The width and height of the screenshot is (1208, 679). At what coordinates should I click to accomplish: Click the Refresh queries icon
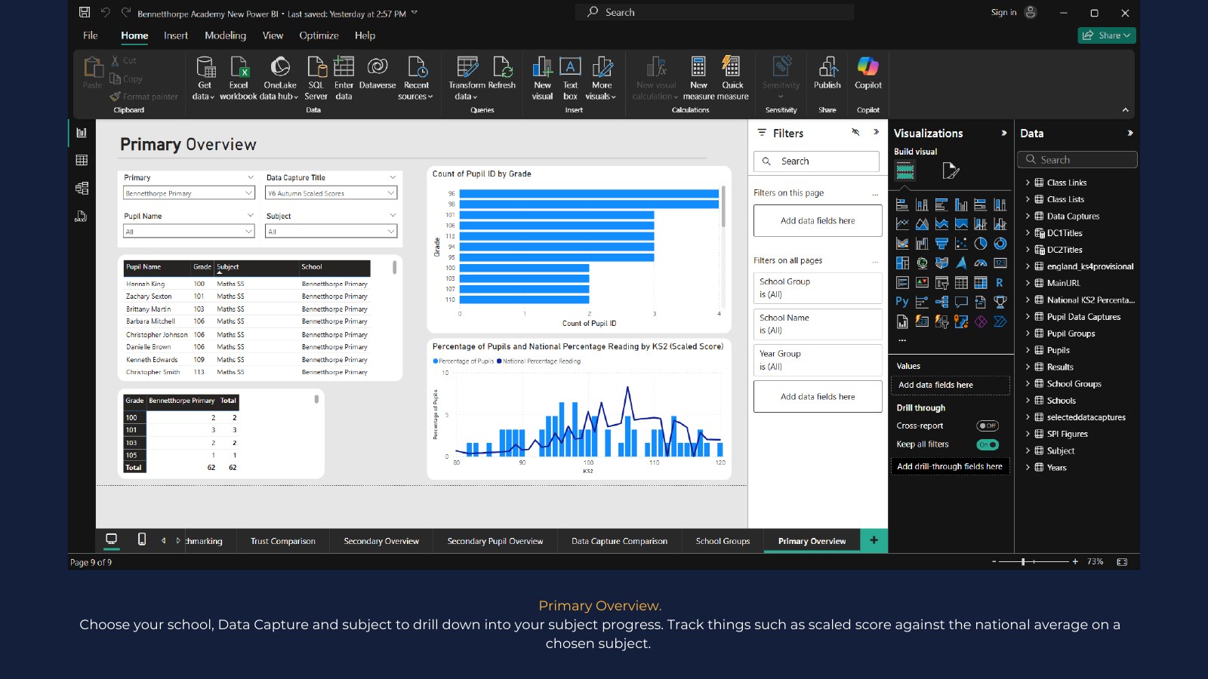pyautogui.click(x=502, y=73)
